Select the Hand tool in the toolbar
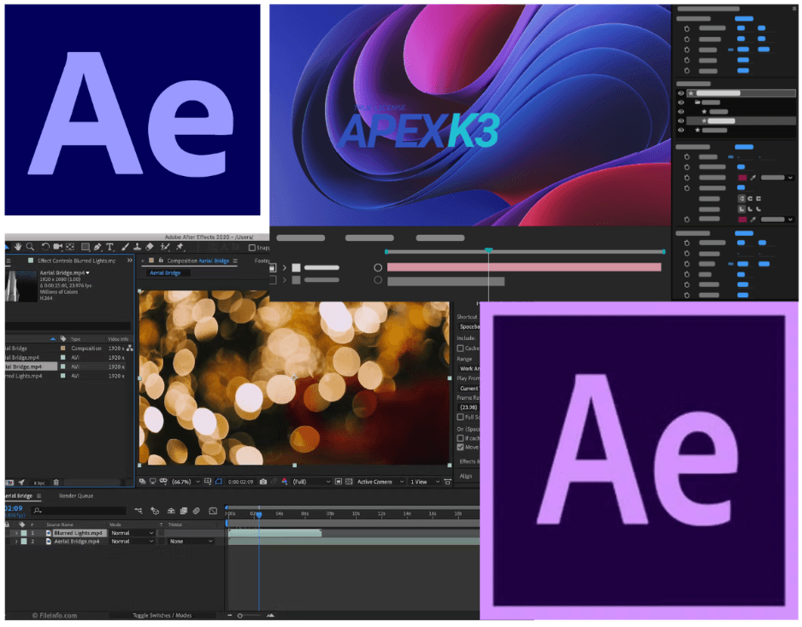The width and height of the screenshot is (802, 627). 18,247
